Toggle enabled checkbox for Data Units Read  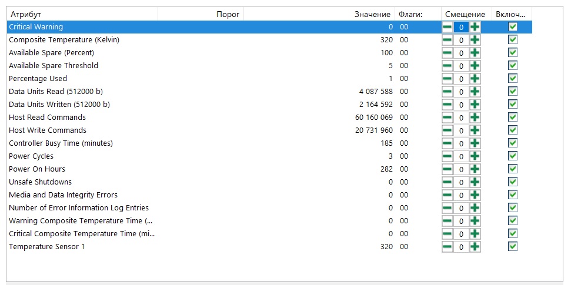coord(513,91)
